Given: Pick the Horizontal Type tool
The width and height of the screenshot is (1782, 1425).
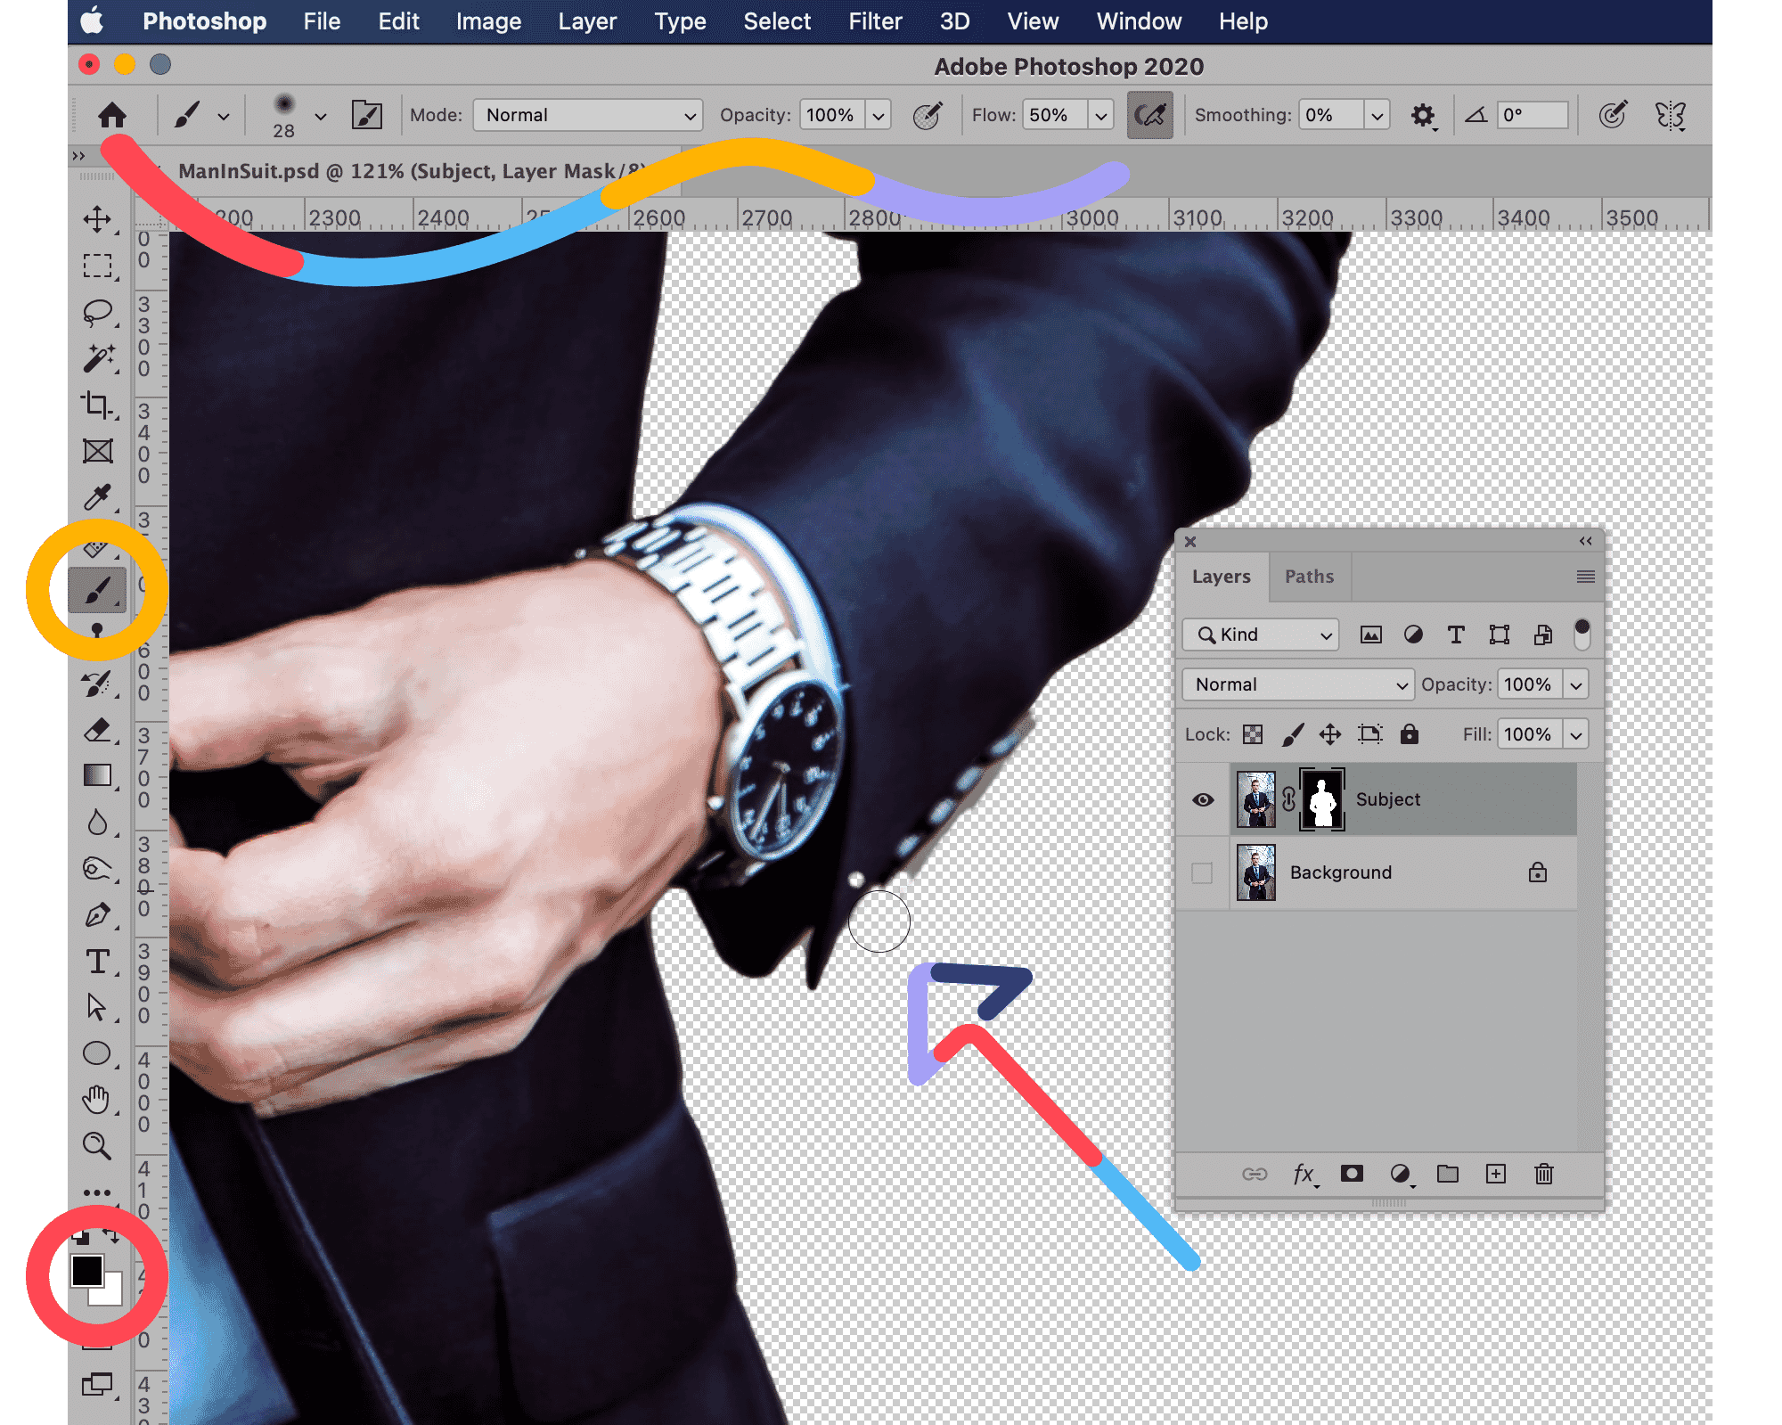Looking at the screenshot, I should click(x=97, y=962).
